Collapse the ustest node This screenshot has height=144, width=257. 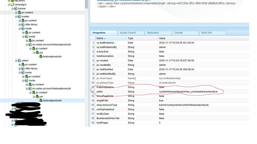tap(16, 60)
